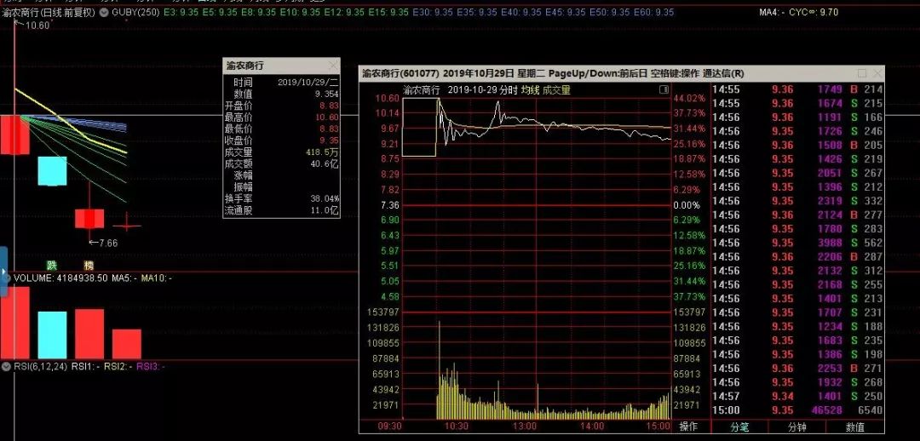
Task: Expand the left sidebar handle
Action: click(3, 272)
